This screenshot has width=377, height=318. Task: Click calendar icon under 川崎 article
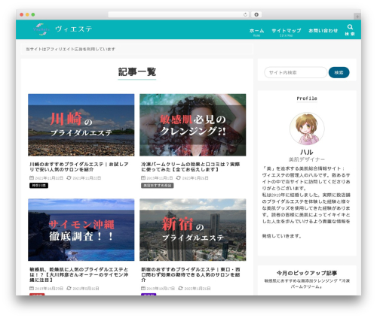32,177
